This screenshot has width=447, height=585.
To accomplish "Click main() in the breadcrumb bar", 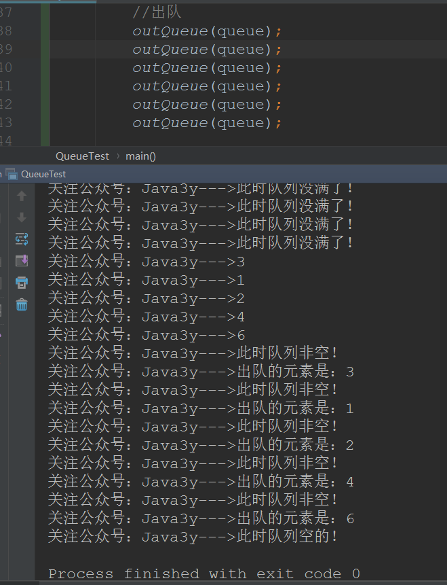I will click(x=140, y=156).
